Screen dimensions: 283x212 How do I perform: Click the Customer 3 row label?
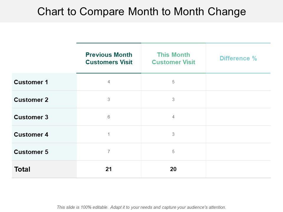coord(31,117)
